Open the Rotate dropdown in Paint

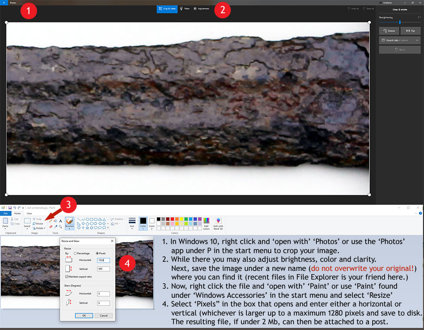tap(39, 228)
